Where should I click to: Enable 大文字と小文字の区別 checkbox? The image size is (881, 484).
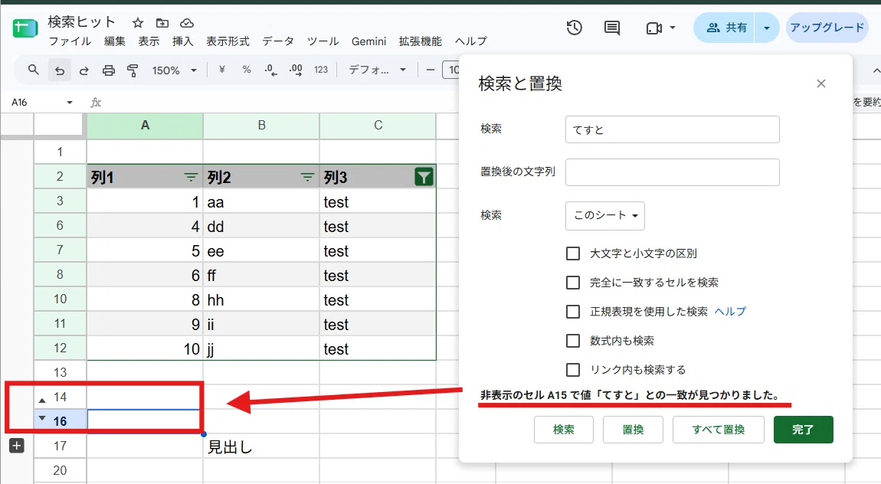click(x=573, y=253)
